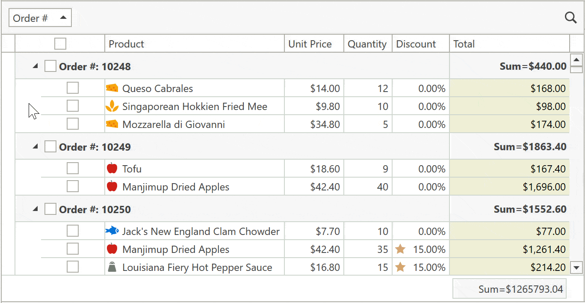Open the Order # grouping dropdown
The width and height of the screenshot is (585, 303).
pos(40,18)
